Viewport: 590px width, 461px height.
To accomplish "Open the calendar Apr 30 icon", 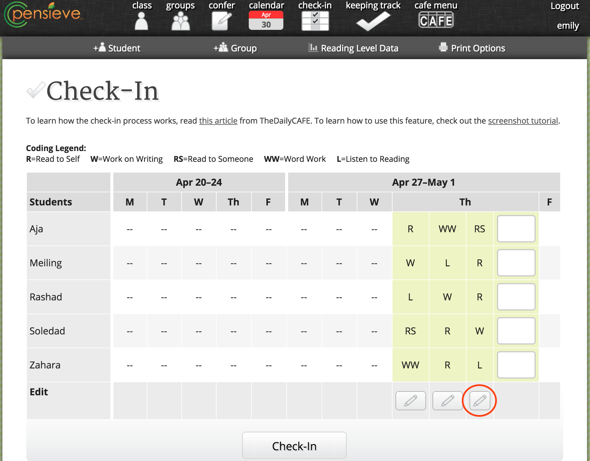I will (266, 20).
